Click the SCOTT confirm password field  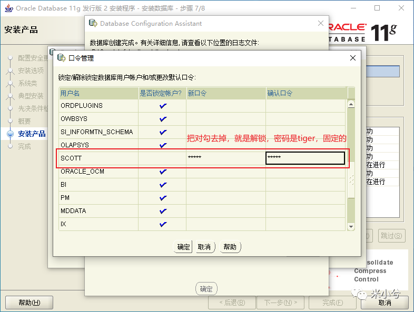305,158
